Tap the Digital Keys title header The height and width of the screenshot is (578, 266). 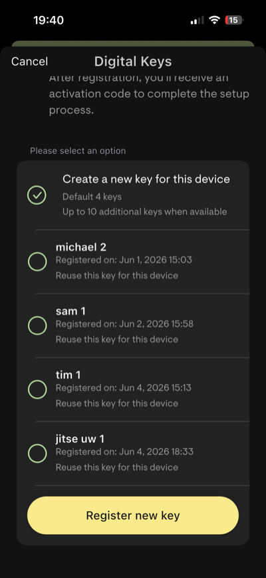coord(133,61)
